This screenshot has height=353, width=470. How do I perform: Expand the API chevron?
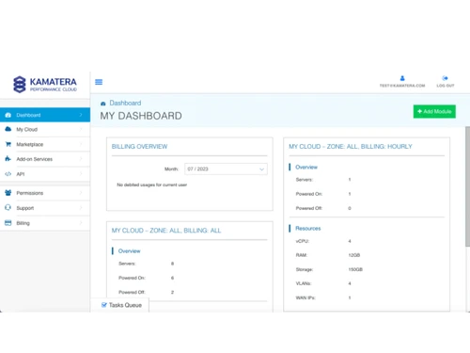pyautogui.click(x=81, y=173)
